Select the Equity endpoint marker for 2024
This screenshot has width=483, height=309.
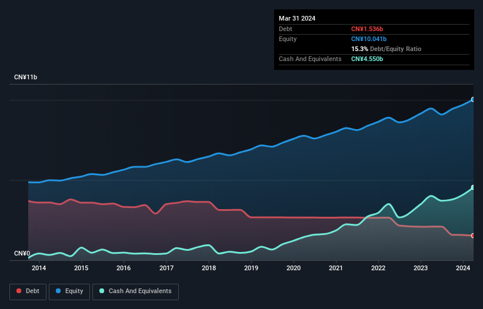pyautogui.click(x=473, y=99)
